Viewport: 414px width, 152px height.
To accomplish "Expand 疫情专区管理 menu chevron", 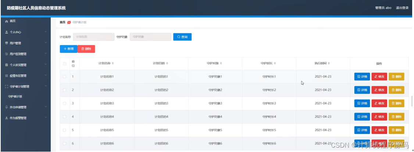I will 46,76.
